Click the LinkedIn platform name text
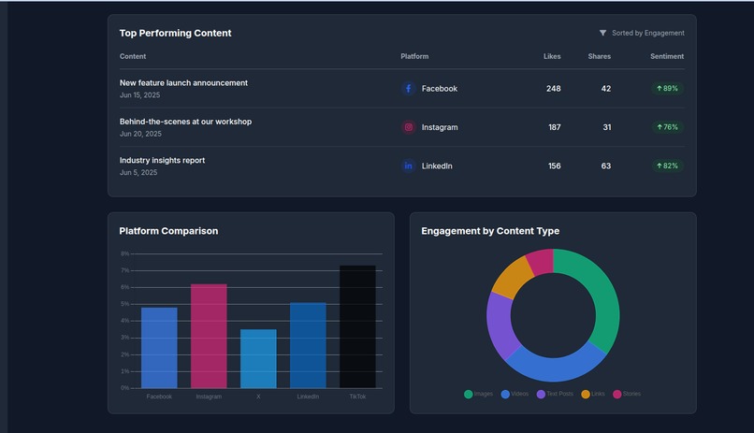 click(x=437, y=166)
